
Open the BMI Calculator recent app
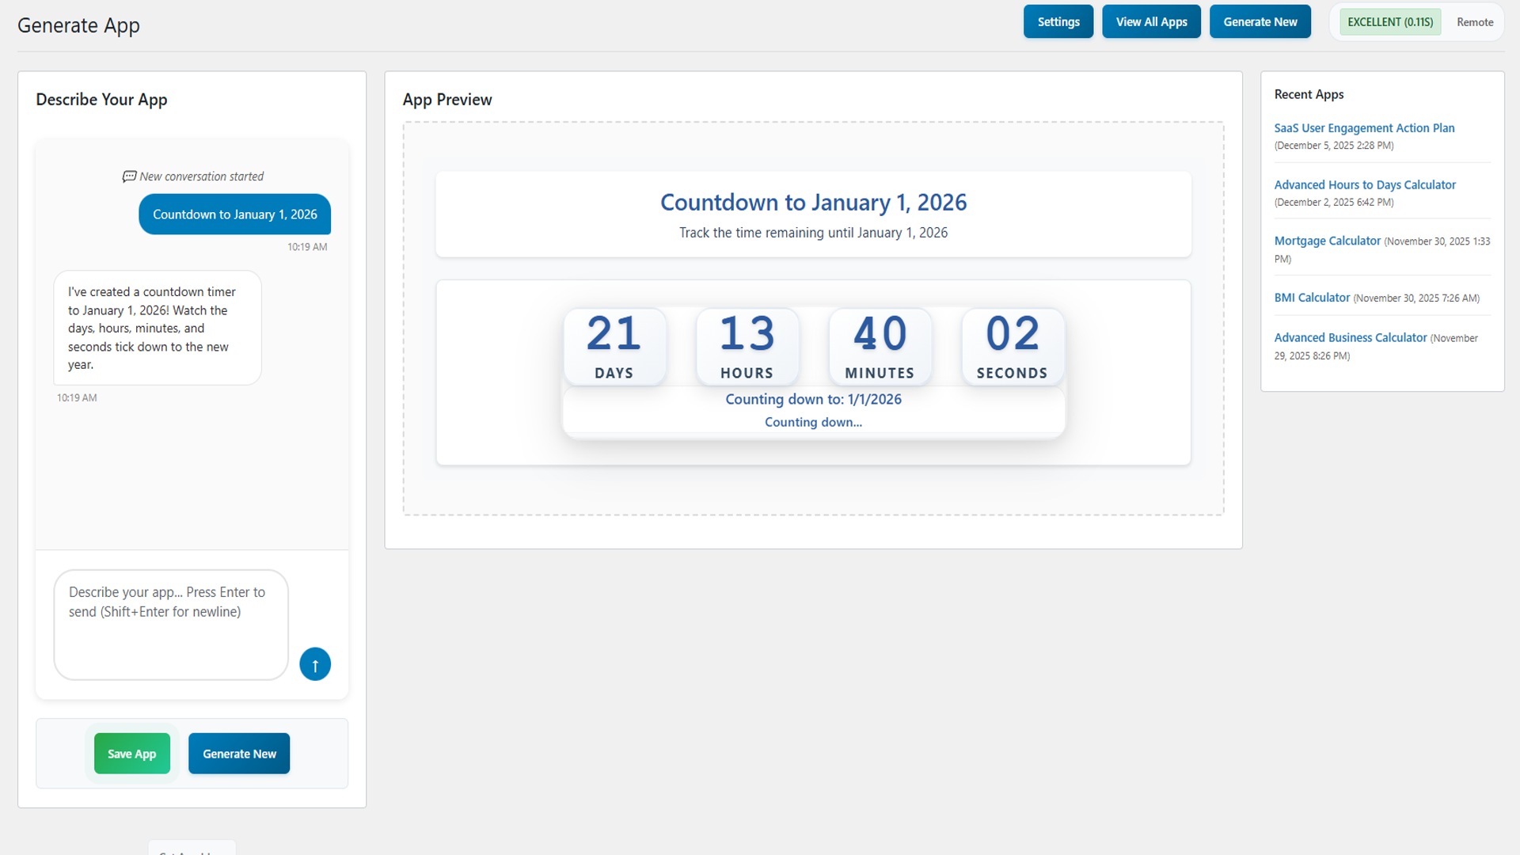tap(1312, 297)
